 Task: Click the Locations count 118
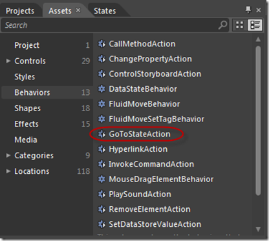click(83, 171)
